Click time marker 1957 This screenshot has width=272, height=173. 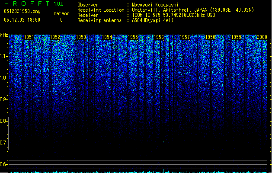pyautogui.click(x=185, y=37)
